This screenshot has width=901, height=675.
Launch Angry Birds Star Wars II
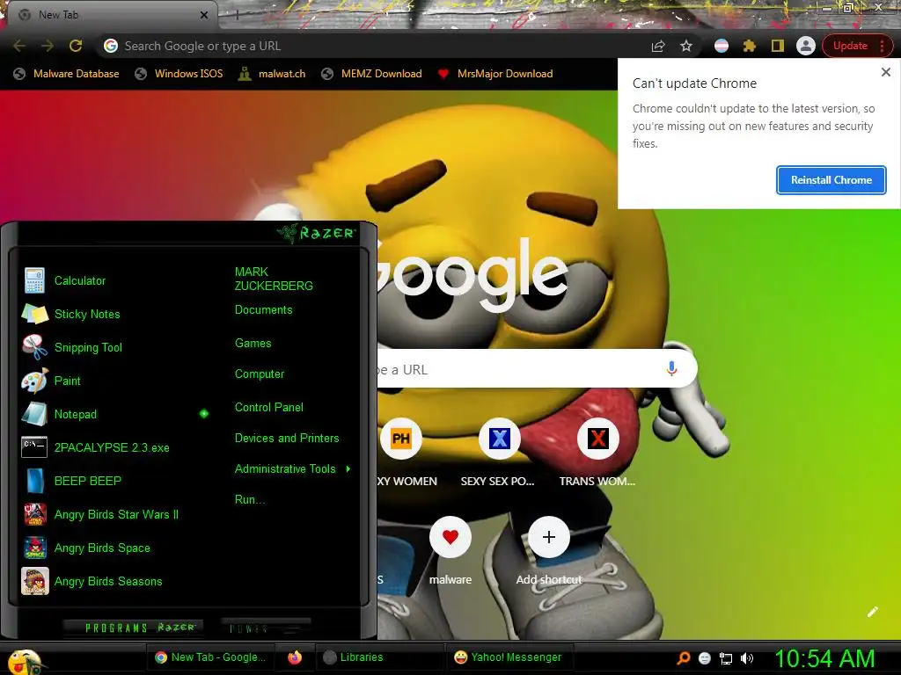tap(115, 514)
